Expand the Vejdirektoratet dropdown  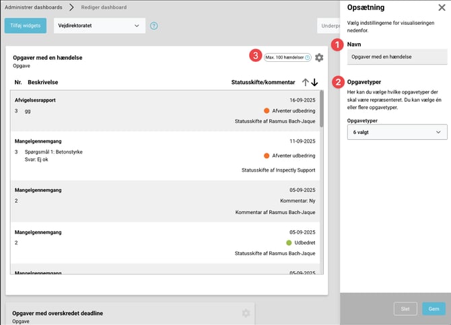click(x=100, y=26)
